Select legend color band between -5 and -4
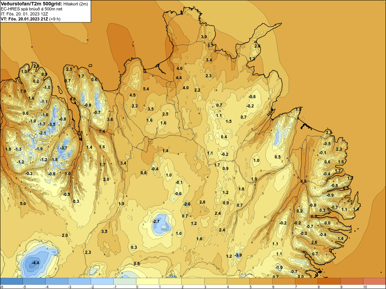Screen dimensions: 386x289 (x=34, y=281)
